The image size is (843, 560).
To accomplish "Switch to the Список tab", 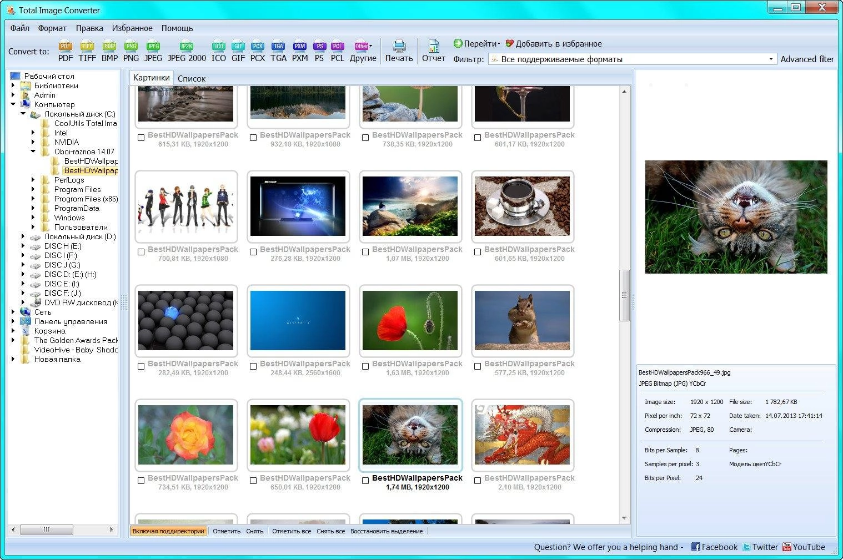I will (x=192, y=79).
